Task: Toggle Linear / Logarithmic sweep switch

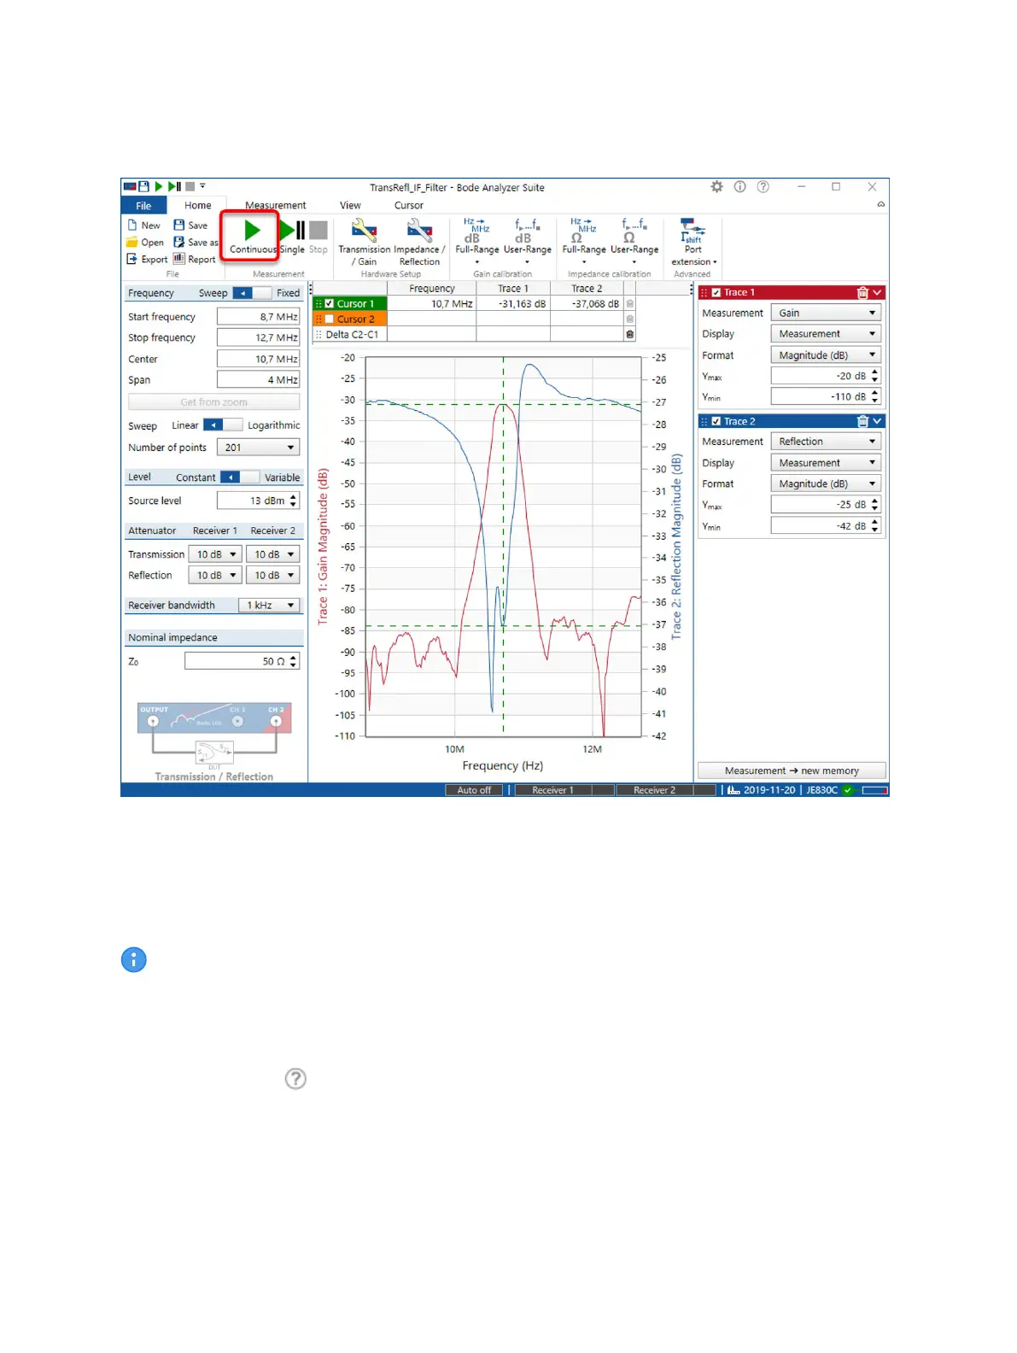Action: pos(223,425)
